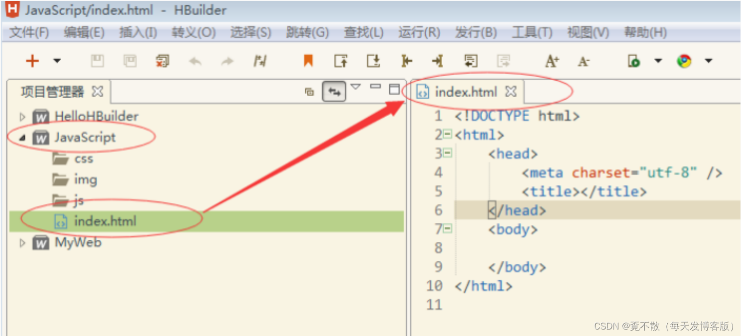This screenshot has width=741, height=336.
Task: Launch preview in Chrome browser icon
Action: click(685, 61)
